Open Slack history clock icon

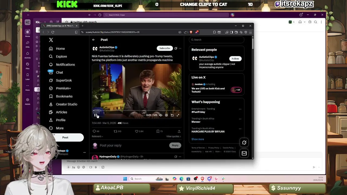(100, 15)
